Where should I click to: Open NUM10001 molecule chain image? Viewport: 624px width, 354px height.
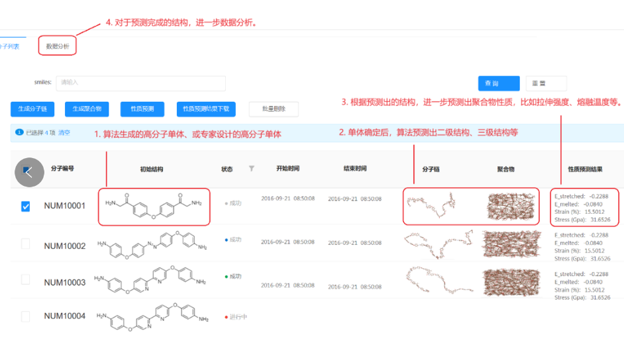432,206
